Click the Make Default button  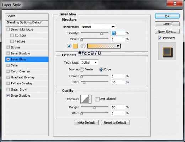[x=86, y=122]
